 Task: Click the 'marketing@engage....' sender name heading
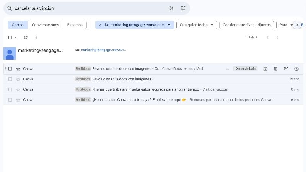(41, 50)
